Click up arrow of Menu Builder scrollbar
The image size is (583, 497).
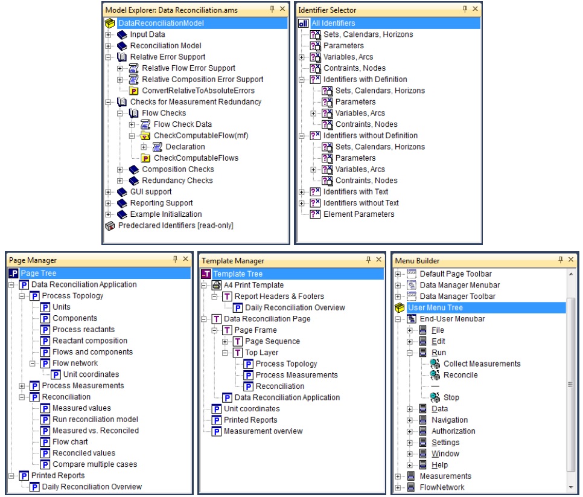click(571, 274)
